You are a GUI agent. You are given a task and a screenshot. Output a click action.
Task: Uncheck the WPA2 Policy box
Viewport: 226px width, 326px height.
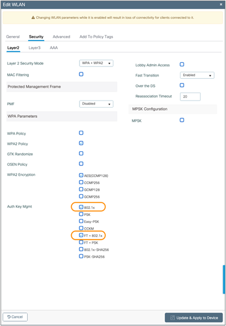tap(81, 143)
